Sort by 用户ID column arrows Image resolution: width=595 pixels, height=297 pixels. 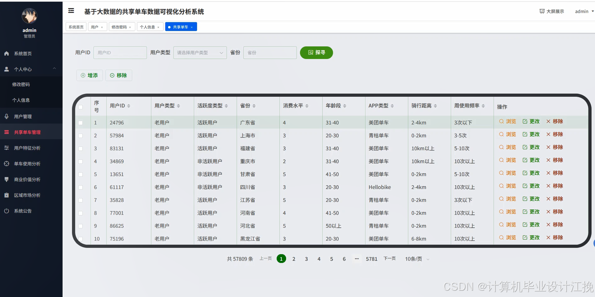coord(129,106)
